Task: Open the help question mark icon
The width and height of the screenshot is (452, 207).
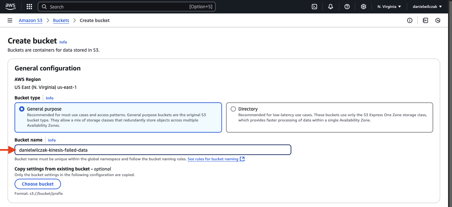Action: pyautogui.click(x=347, y=7)
